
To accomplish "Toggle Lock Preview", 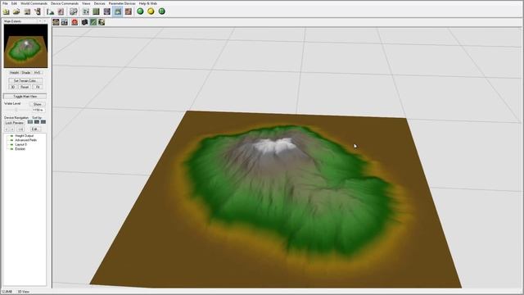I will (x=15, y=123).
